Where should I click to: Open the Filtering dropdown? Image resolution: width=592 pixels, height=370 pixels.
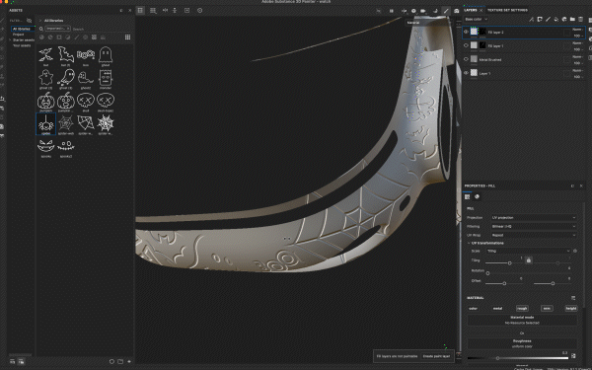(x=534, y=226)
